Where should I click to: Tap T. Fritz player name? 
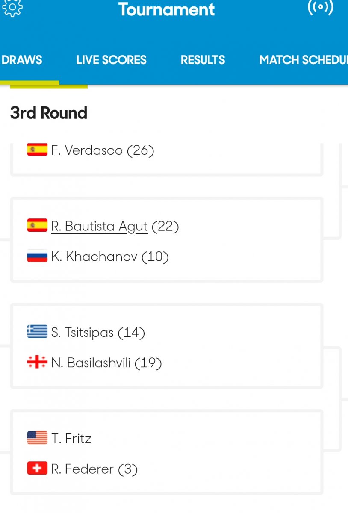[x=71, y=439]
